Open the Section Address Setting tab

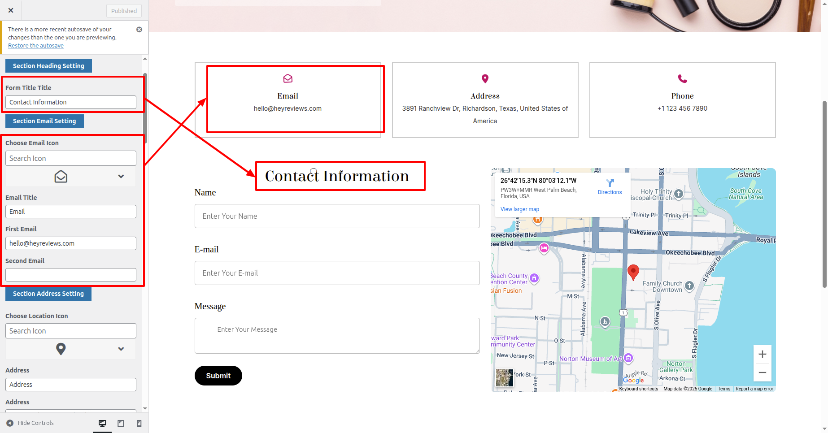pos(48,294)
